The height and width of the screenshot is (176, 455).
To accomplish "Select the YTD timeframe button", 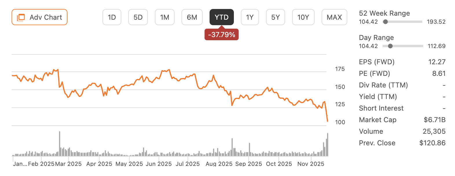I will click(221, 17).
